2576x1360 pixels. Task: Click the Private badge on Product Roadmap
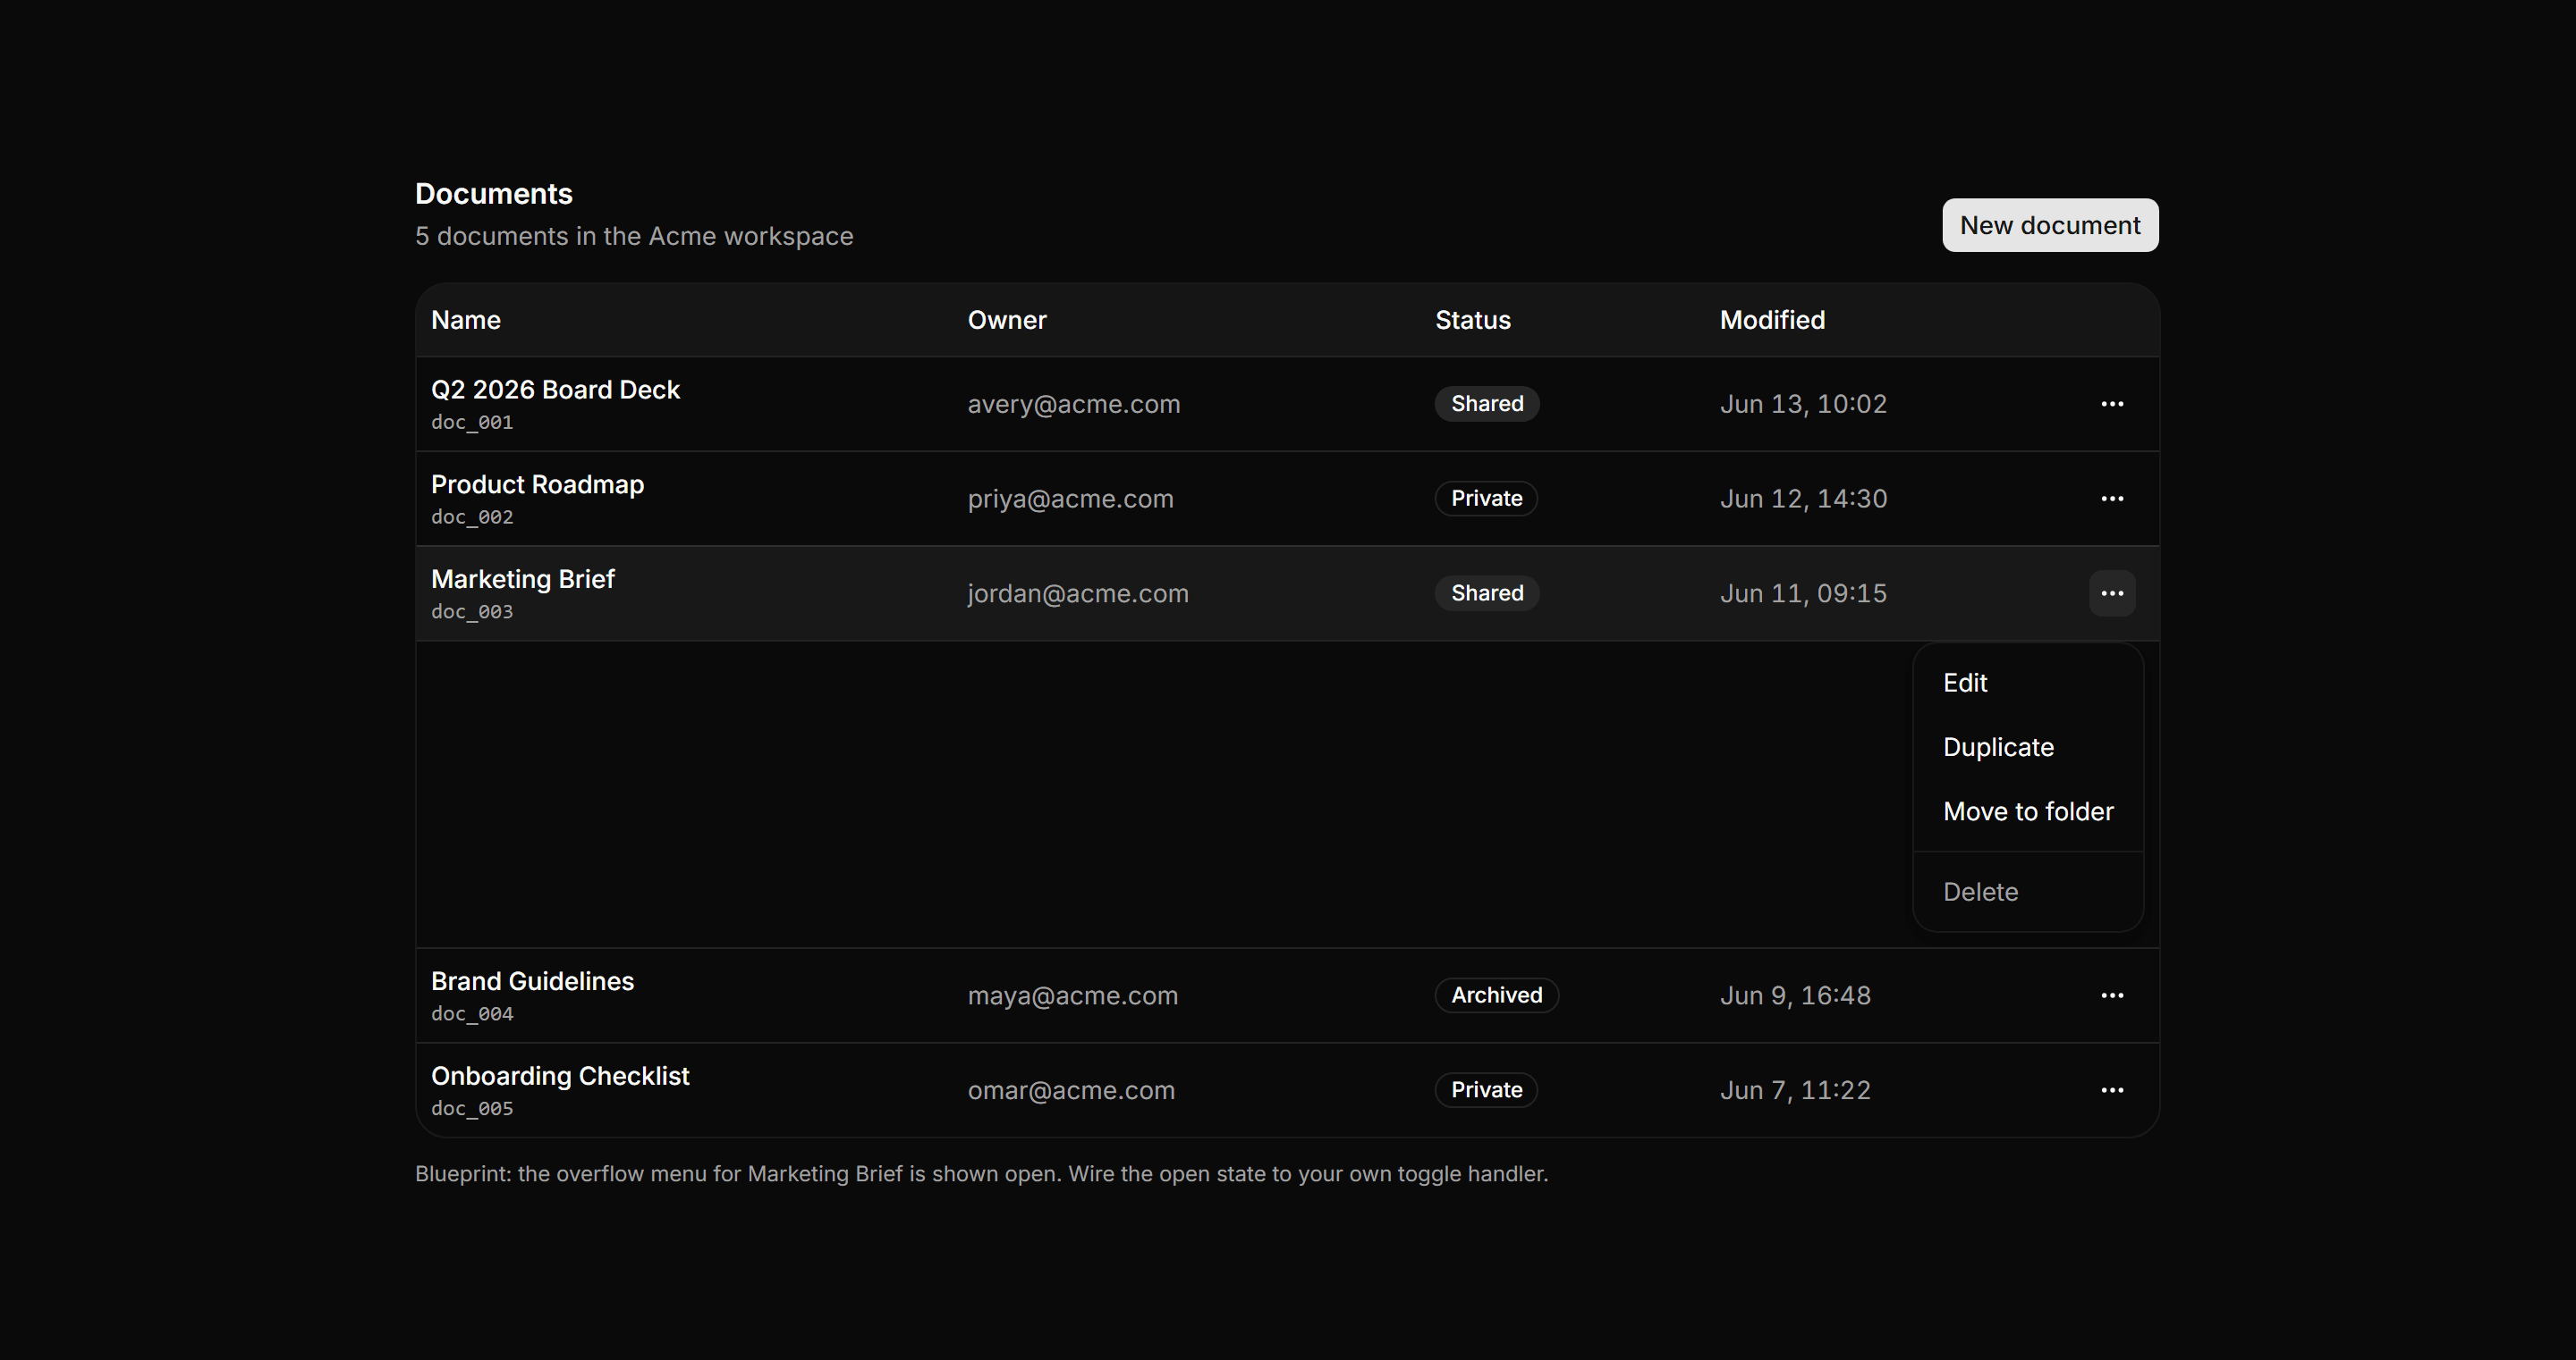pyautogui.click(x=1486, y=499)
